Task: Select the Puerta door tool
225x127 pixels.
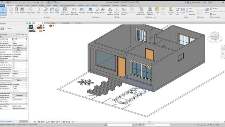Action: pos(17,11)
